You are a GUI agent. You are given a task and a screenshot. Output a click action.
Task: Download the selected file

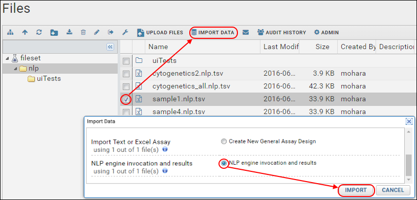pyautogui.click(x=69, y=32)
